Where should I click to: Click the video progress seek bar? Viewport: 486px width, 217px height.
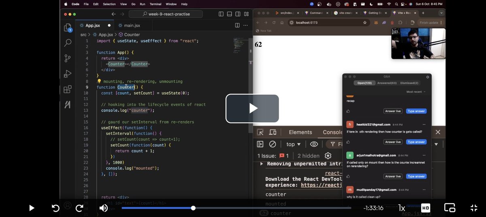click(236, 208)
